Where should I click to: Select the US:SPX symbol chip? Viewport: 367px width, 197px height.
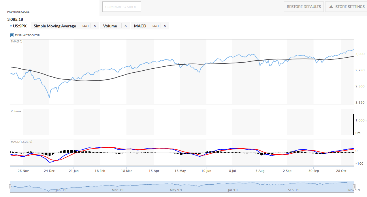[20, 26]
